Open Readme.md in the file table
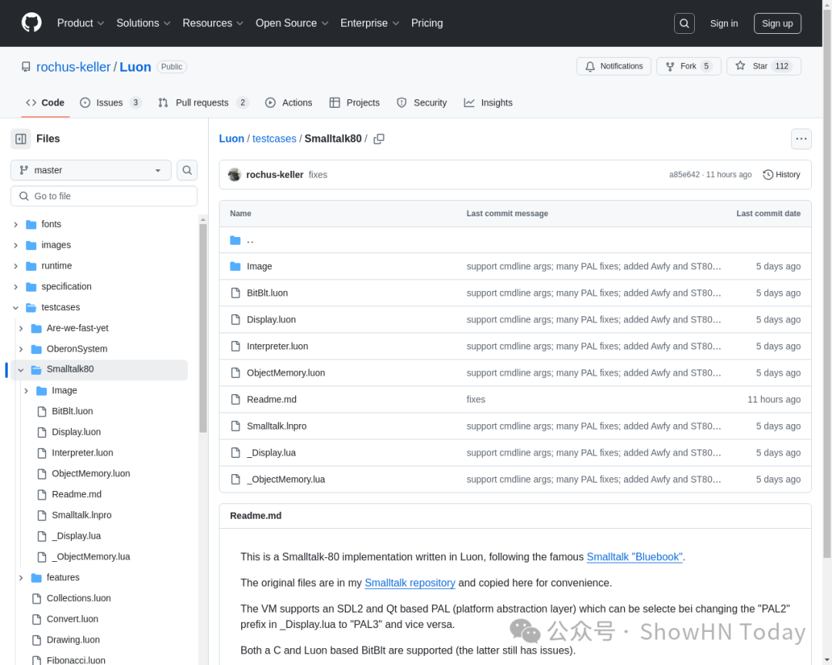The image size is (832, 665). click(271, 399)
